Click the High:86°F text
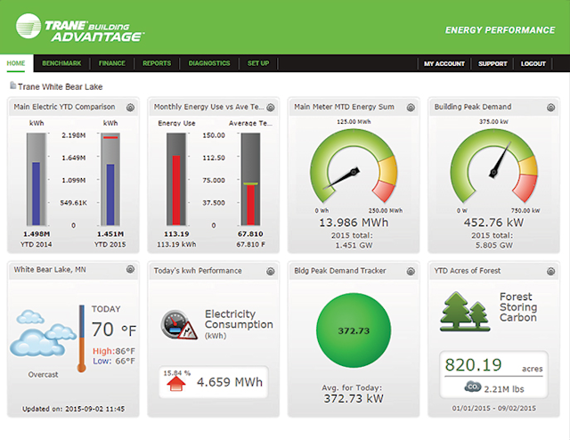The height and width of the screenshot is (440, 570). point(114,351)
